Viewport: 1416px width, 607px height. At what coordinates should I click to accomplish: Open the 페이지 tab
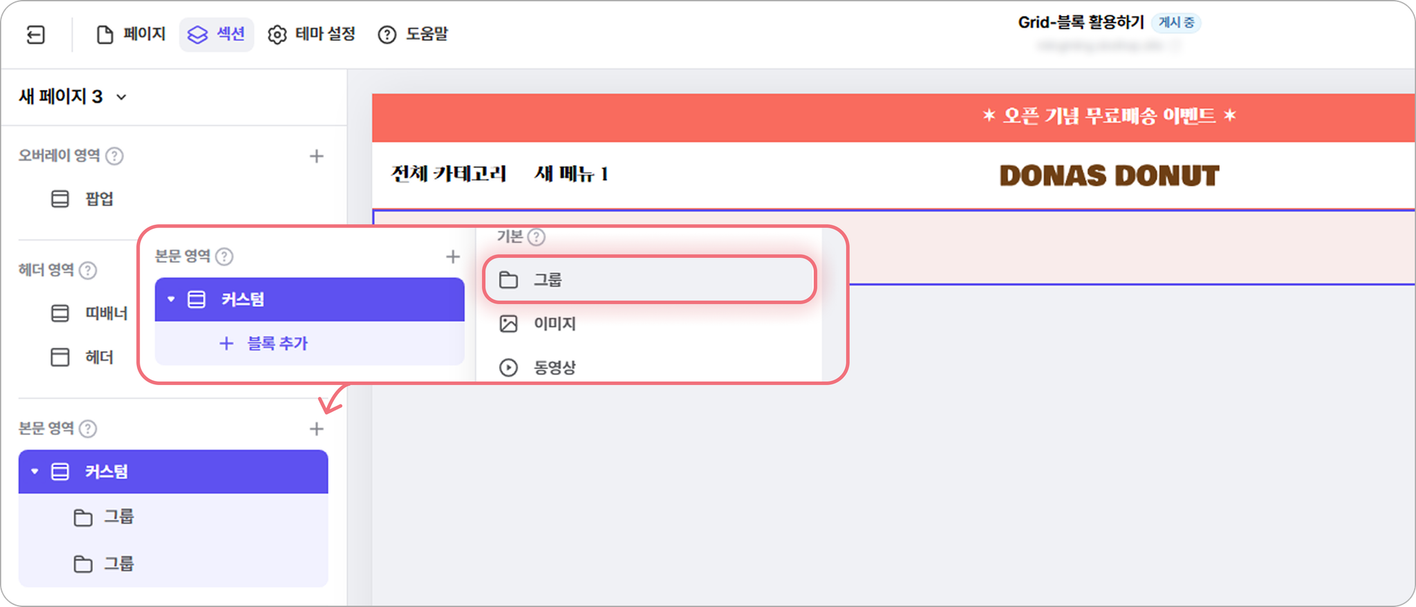131,34
